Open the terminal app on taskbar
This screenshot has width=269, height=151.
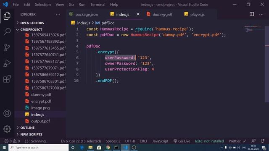tap(116, 147)
